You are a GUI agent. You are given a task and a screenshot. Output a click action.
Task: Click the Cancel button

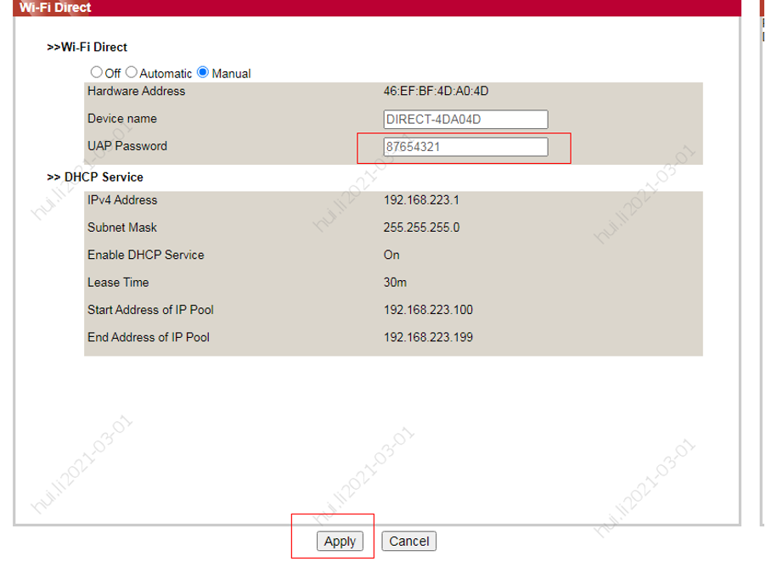click(x=409, y=541)
